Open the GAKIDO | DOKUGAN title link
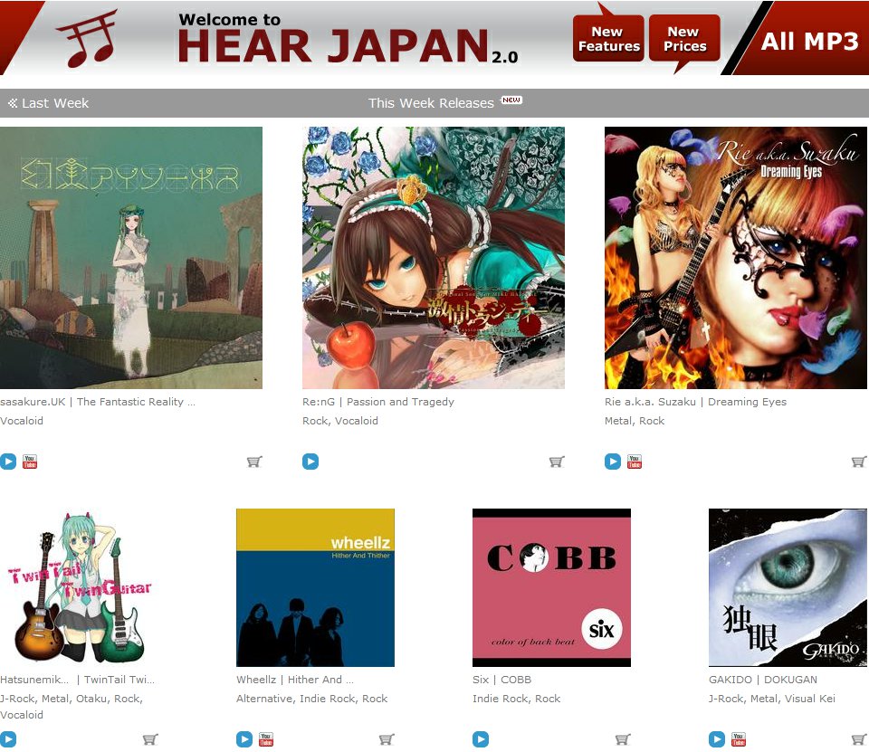The image size is (869, 752). coord(762,680)
